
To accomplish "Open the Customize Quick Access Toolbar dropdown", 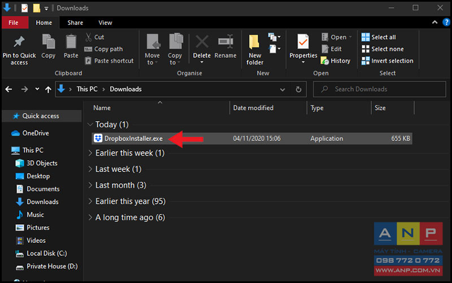I will pyautogui.click(x=46, y=8).
